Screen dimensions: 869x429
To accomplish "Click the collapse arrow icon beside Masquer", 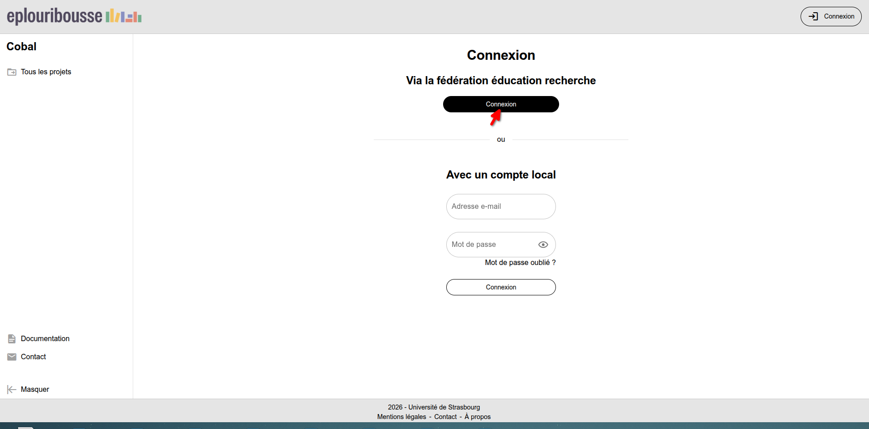I will [x=12, y=390].
